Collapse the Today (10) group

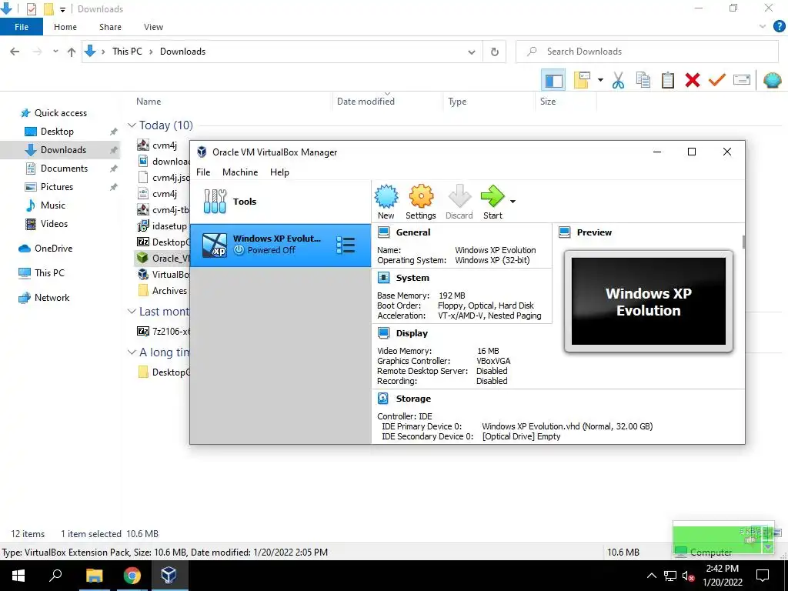coord(132,125)
